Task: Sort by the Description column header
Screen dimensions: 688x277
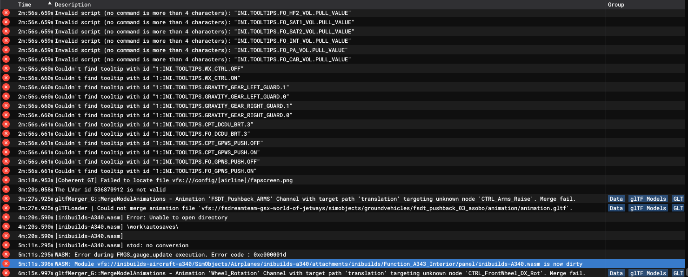Action: point(73,5)
